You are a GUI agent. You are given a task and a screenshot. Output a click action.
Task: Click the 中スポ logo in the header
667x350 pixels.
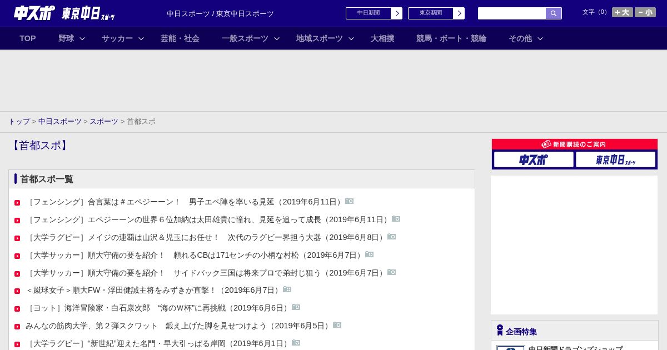pos(34,13)
